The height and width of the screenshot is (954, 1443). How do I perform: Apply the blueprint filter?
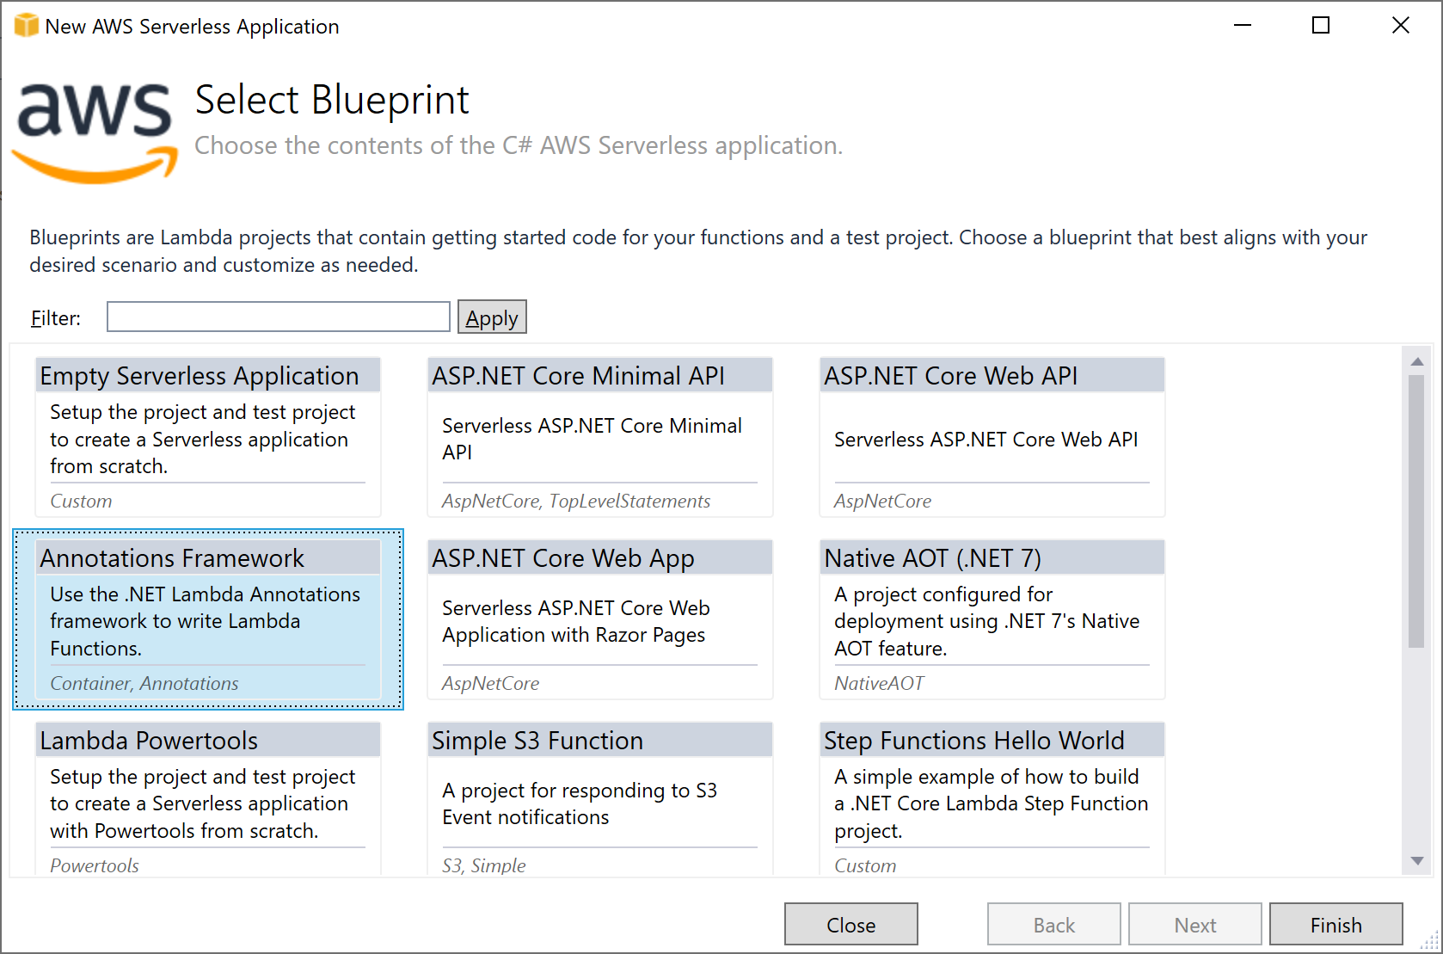[x=491, y=317]
